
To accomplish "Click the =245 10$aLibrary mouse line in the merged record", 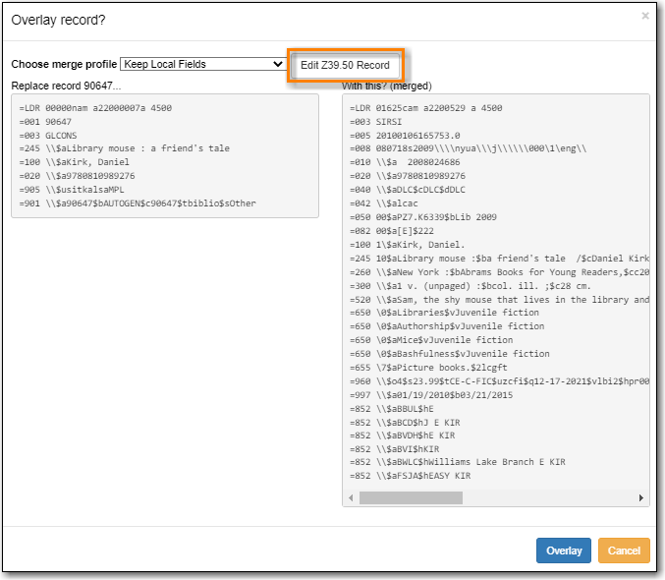I will 499,259.
